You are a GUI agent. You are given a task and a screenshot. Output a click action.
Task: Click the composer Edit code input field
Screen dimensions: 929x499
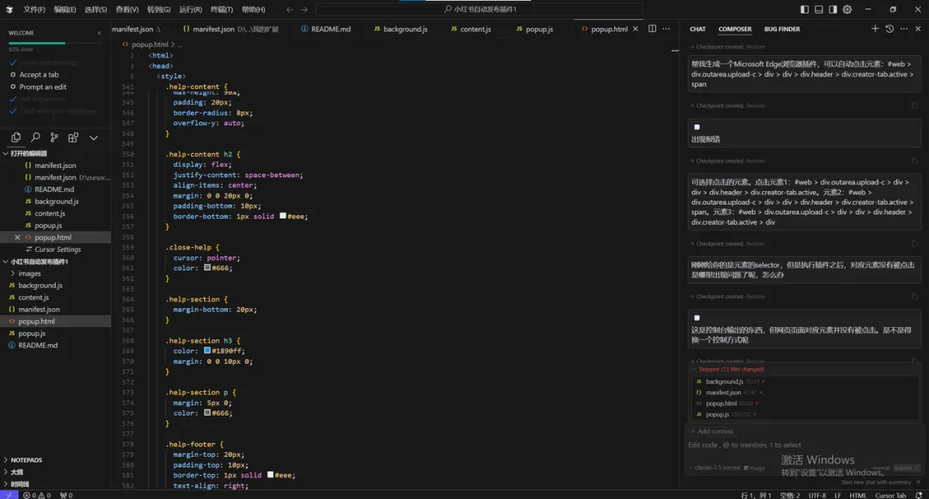804,445
